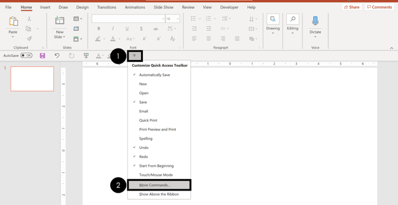Apply Italic formatting
The height and width of the screenshot is (205, 398).
pyautogui.click(x=113, y=29)
